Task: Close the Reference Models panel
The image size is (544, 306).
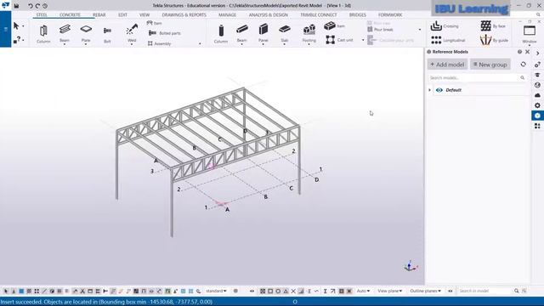Action: coord(527,52)
